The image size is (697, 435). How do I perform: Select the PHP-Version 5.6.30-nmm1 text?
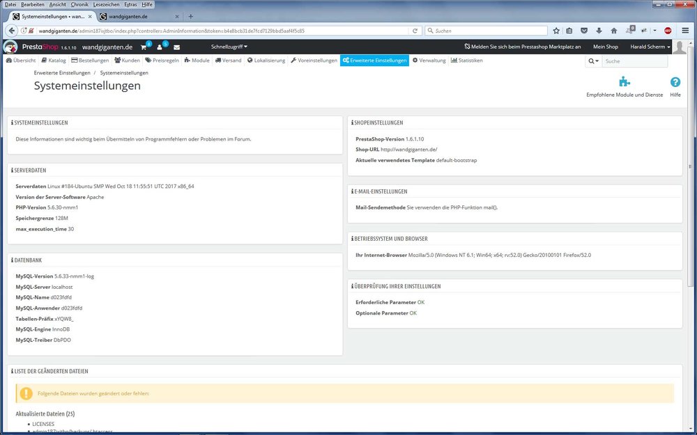(x=47, y=207)
